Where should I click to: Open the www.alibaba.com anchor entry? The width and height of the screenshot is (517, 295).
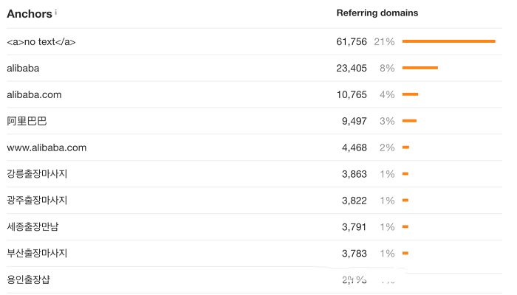[x=47, y=147]
